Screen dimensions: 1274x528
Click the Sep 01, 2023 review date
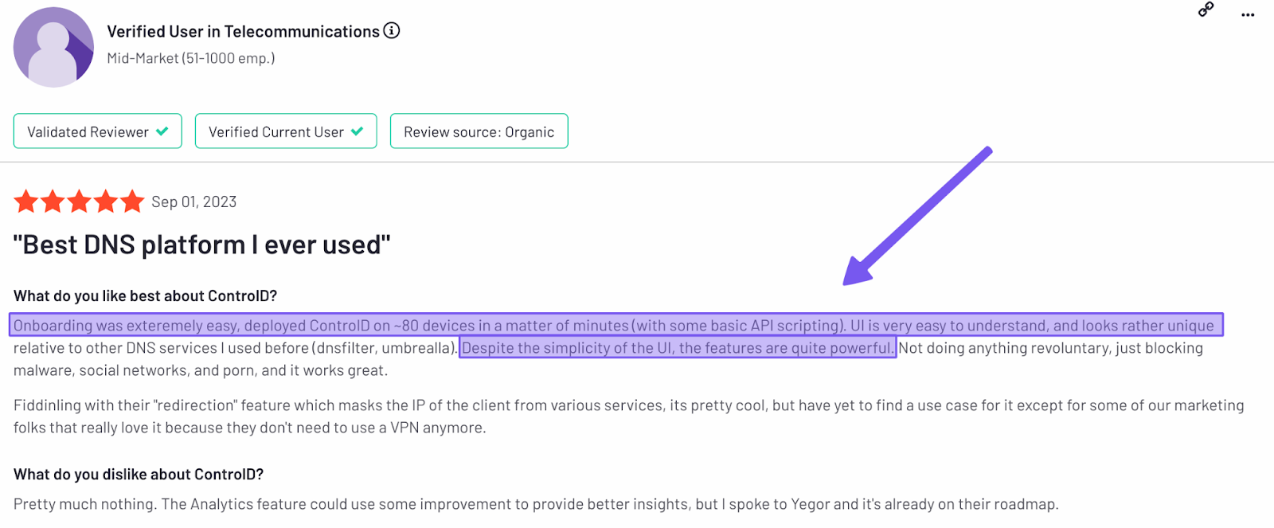[x=194, y=202]
